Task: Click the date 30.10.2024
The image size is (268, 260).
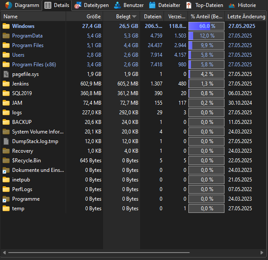Action: point(240,103)
